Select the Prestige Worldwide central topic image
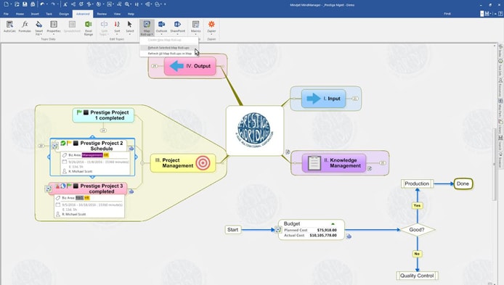The image size is (504, 285). coord(255,131)
